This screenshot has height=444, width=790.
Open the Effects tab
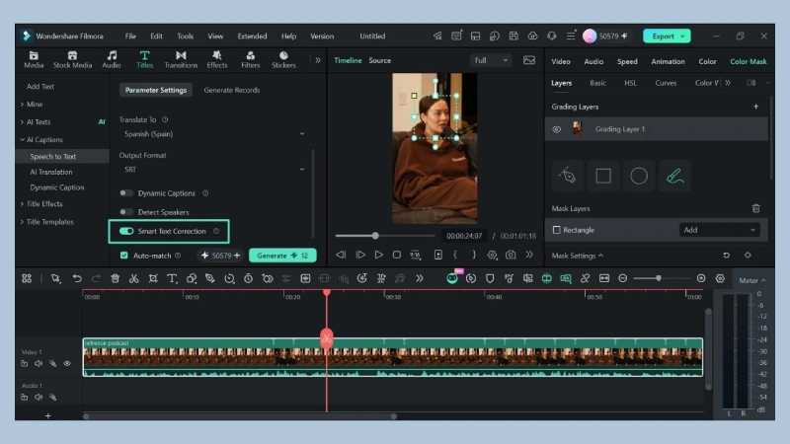coord(217,59)
